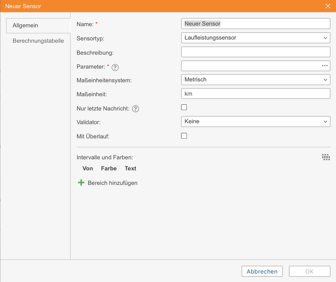Focus the Name input field
The image size is (336, 282).
(x=255, y=24)
